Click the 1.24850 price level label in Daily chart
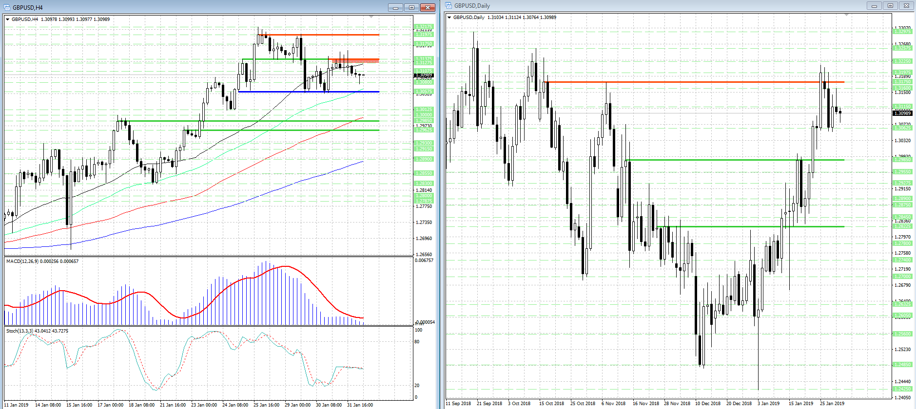The width and height of the screenshot is (916, 409). click(902, 365)
